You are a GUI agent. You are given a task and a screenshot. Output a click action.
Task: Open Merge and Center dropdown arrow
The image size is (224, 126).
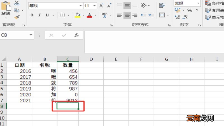tap(168, 15)
